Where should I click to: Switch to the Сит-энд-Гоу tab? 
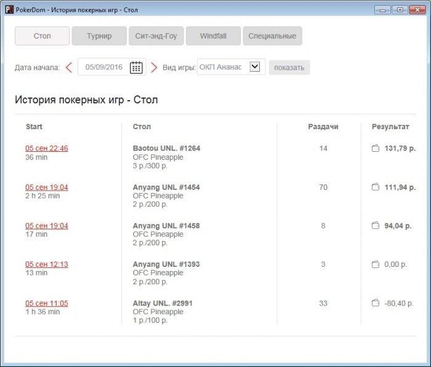coord(156,36)
